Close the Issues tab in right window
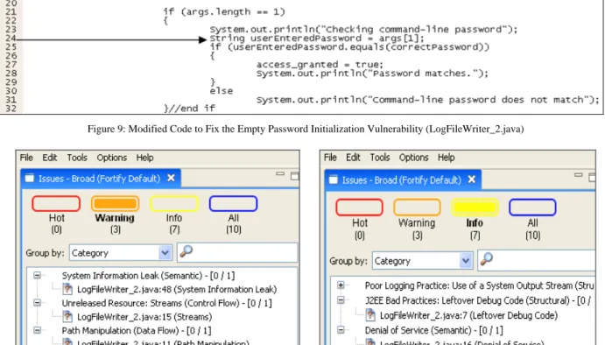605x345 pixels. [472, 180]
